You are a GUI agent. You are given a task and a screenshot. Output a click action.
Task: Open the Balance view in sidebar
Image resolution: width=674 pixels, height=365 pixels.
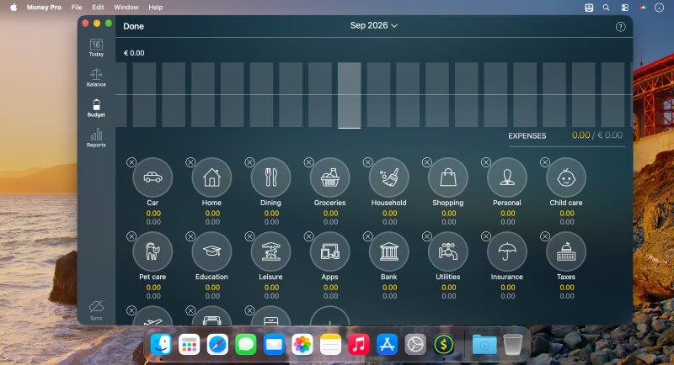(x=96, y=77)
